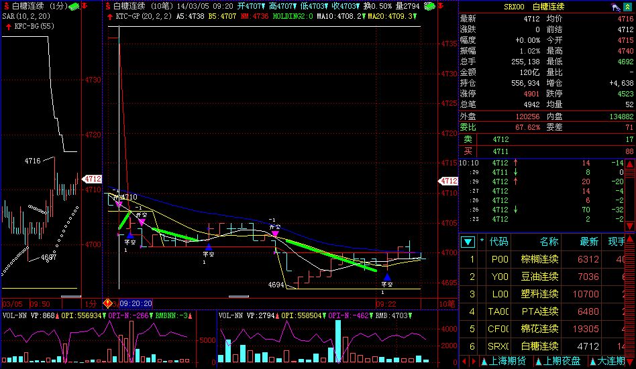Click the red diamond marker on the time axis
The width and height of the screenshot is (636, 369).
(108, 303)
